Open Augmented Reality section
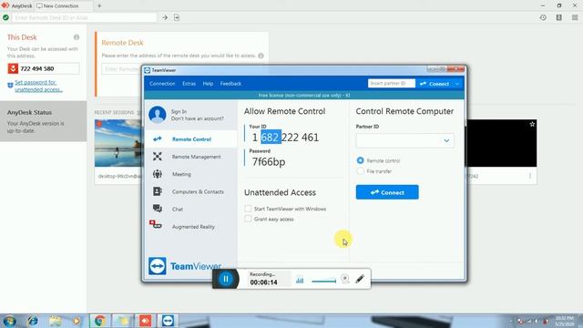 tap(191, 227)
